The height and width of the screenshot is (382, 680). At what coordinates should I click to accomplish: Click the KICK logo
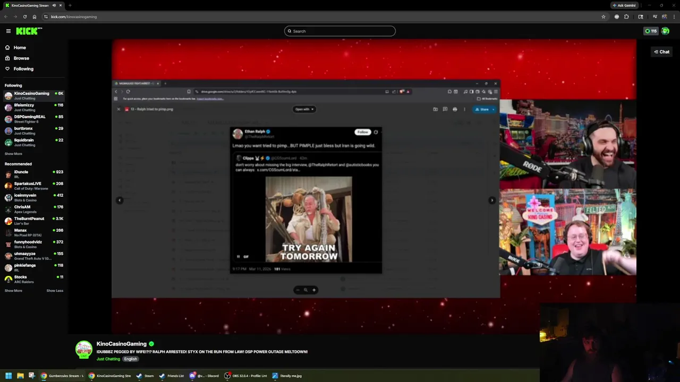click(29, 31)
